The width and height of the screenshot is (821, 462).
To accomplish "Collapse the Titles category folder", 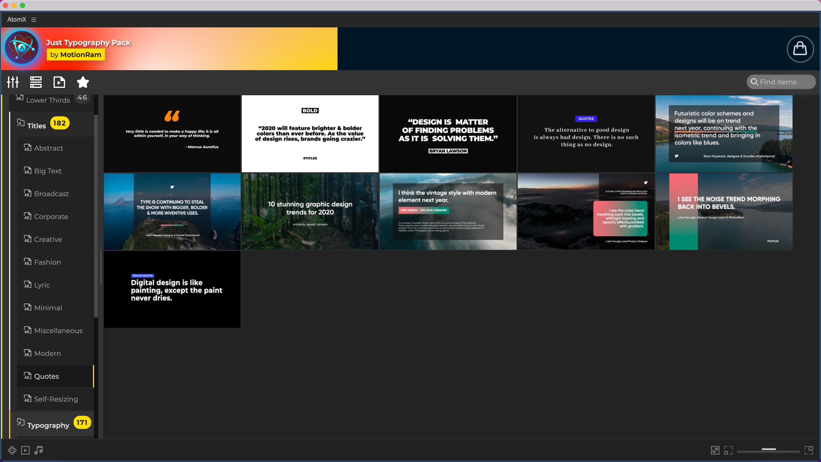I will (x=36, y=125).
